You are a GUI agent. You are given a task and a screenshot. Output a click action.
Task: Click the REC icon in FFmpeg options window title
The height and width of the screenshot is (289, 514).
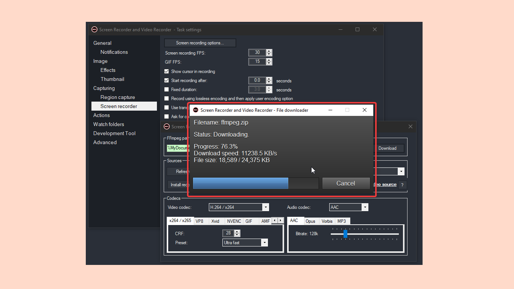click(167, 126)
